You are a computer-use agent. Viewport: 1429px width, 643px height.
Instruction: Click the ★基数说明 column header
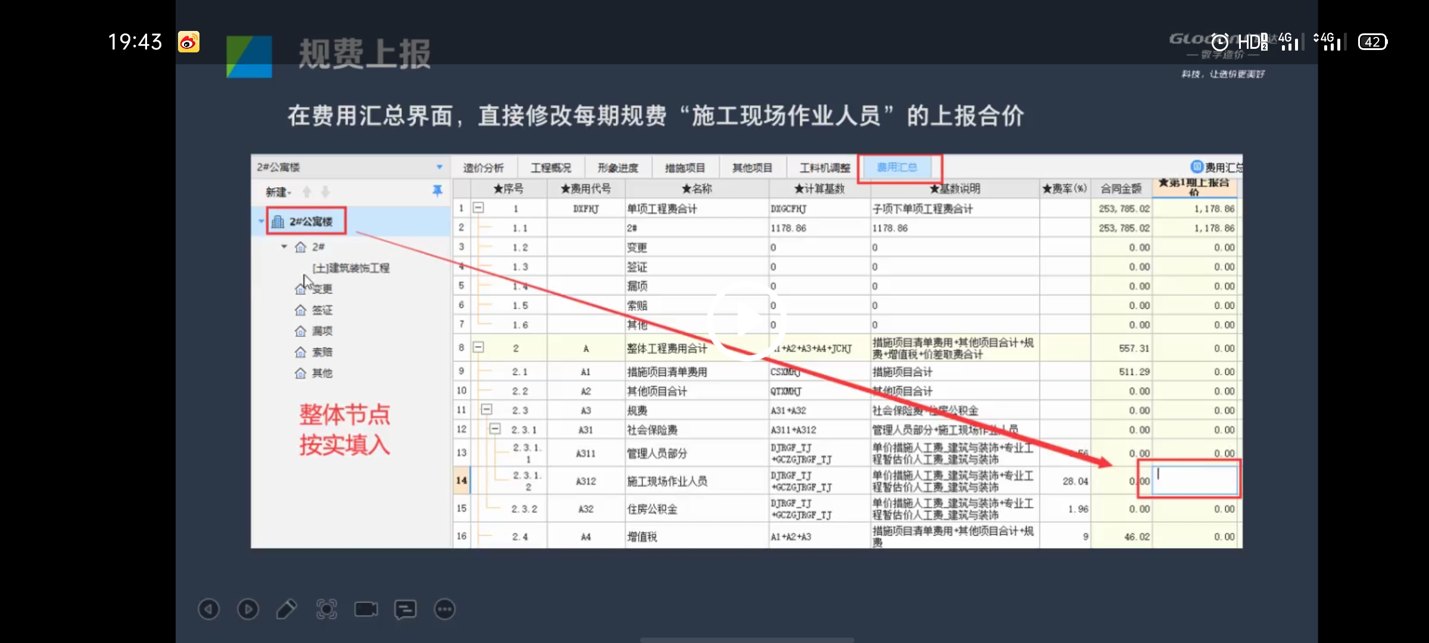955,188
